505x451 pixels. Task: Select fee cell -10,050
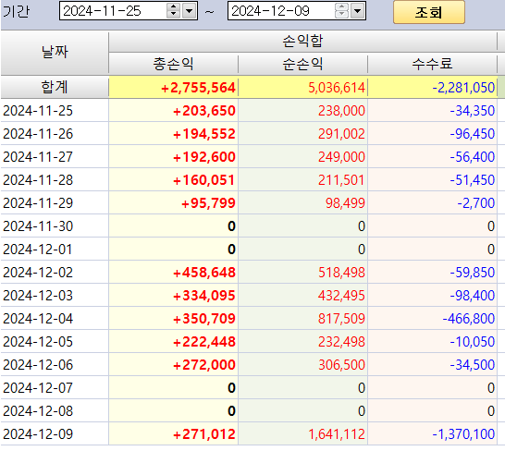coord(432,342)
